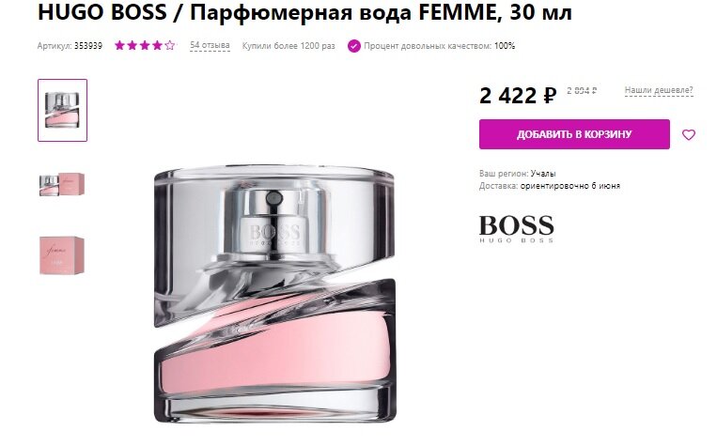717x446 pixels.
Task: Click the delivery date ориентировочно 6 июня
Action: [570, 186]
